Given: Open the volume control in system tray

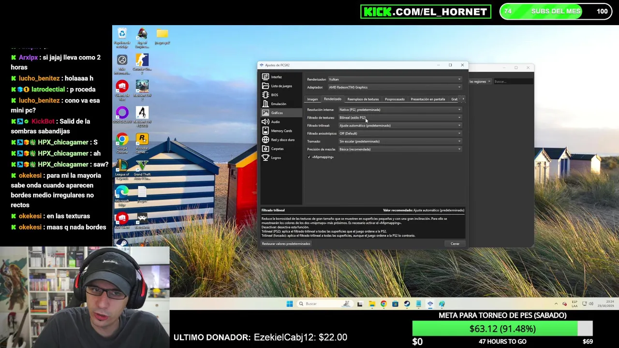Looking at the screenshot, I should (x=591, y=304).
